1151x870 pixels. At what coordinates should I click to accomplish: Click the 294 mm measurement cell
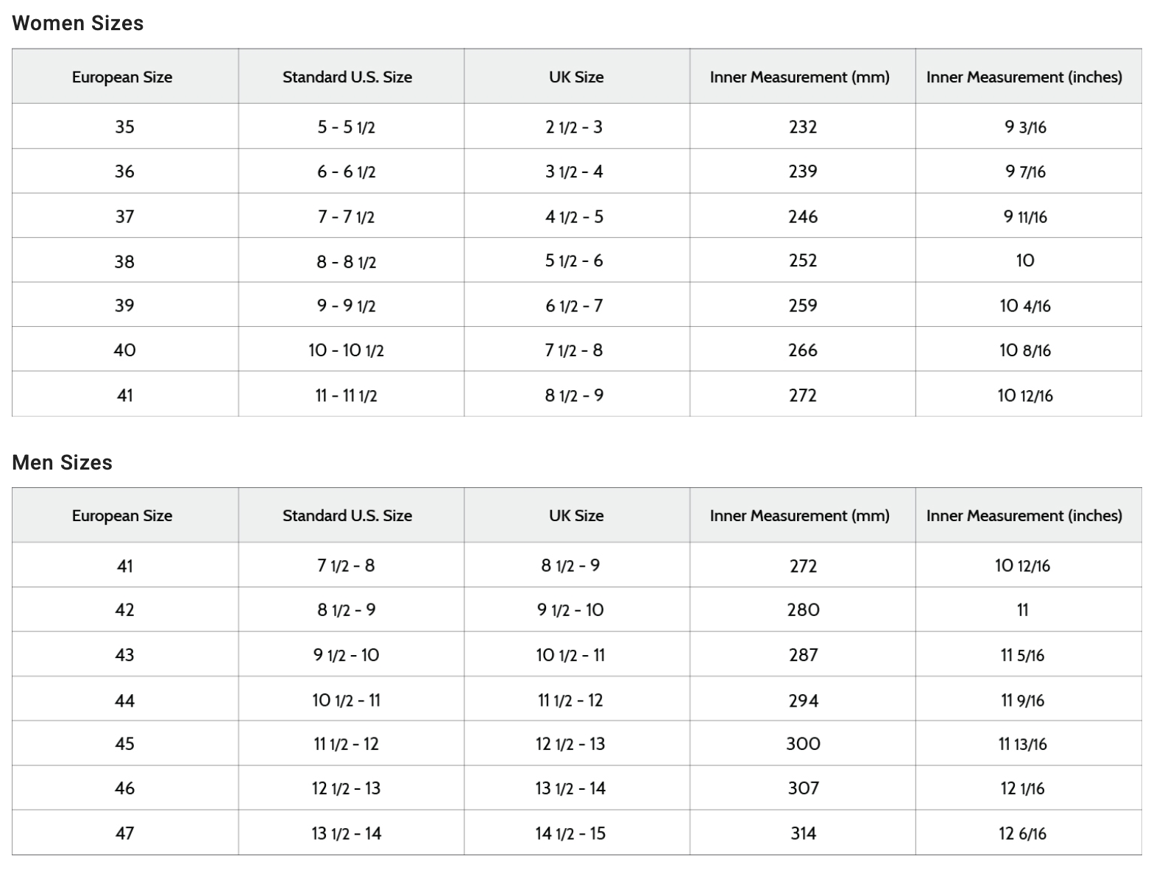point(803,701)
